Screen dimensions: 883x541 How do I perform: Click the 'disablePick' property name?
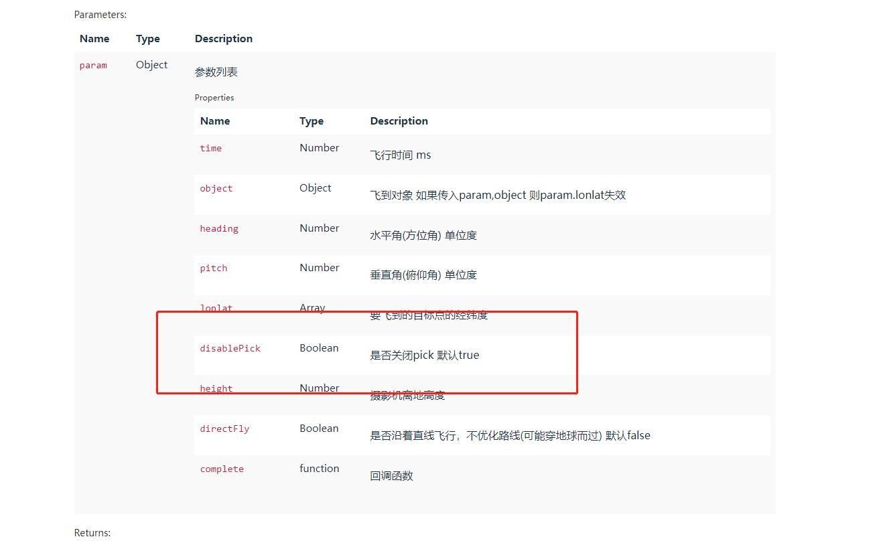pyautogui.click(x=230, y=348)
